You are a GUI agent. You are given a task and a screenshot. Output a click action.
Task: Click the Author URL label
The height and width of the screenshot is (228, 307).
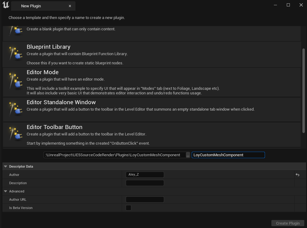tap(17, 199)
